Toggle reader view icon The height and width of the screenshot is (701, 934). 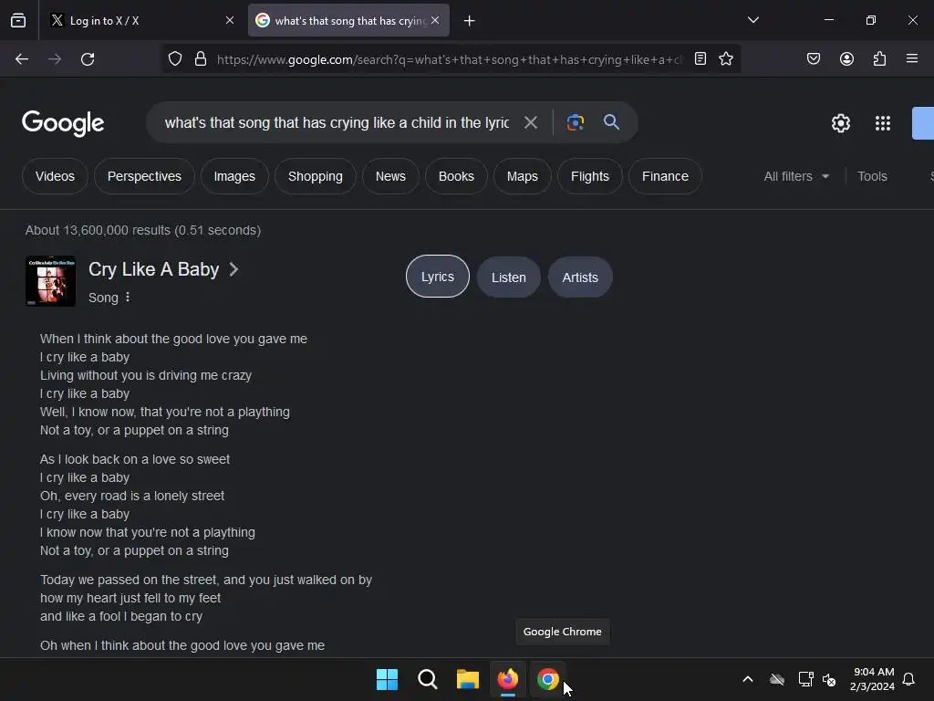coord(700,59)
